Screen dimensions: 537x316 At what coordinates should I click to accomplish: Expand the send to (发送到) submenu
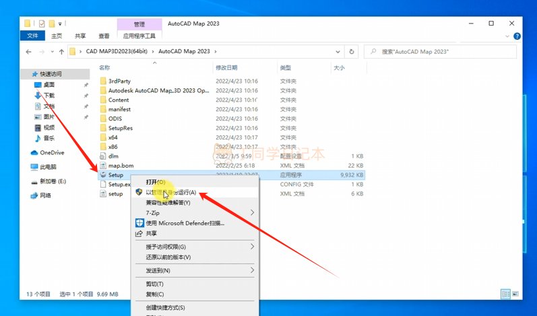pyautogui.click(x=253, y=270)
